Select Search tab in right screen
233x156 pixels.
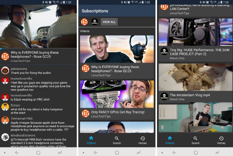(x=196, y=140)
